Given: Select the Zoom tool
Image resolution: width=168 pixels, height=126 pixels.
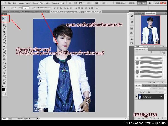Looking at the screenshot, I should pyautogui.click(x=4, y=83).
